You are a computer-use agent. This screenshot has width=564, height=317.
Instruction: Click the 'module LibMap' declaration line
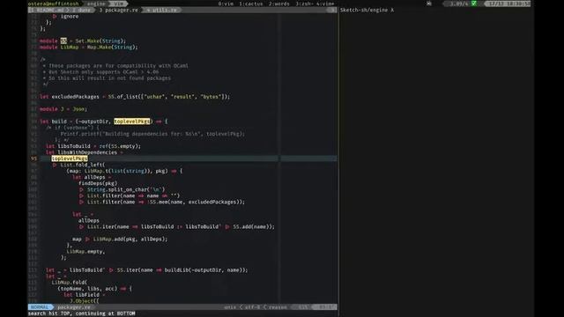click(88, 47)
